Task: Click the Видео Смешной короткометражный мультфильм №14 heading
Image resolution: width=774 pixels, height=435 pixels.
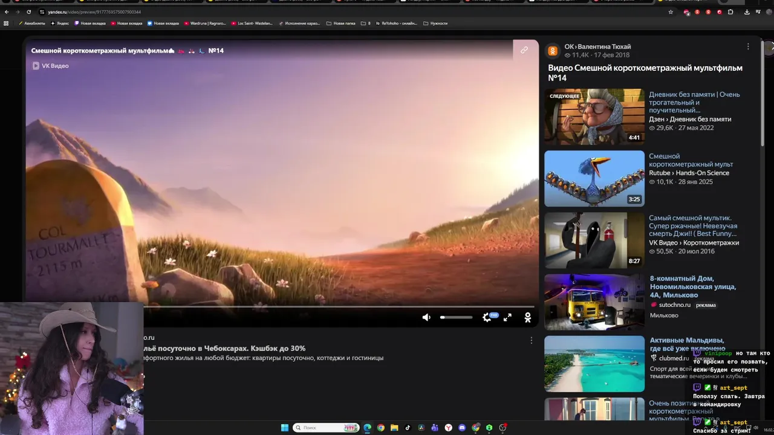Action: [645, 72]
